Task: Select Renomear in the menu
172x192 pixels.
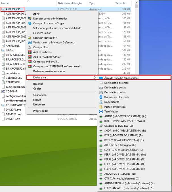Action: pyautogui.click(x=39, y=105)
